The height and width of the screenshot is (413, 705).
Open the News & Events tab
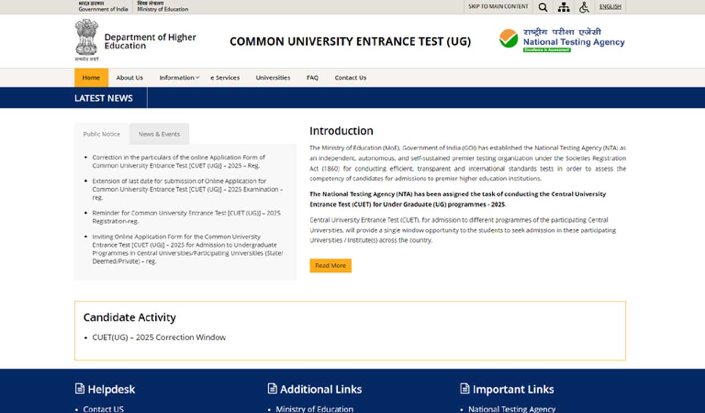[159, 134]
